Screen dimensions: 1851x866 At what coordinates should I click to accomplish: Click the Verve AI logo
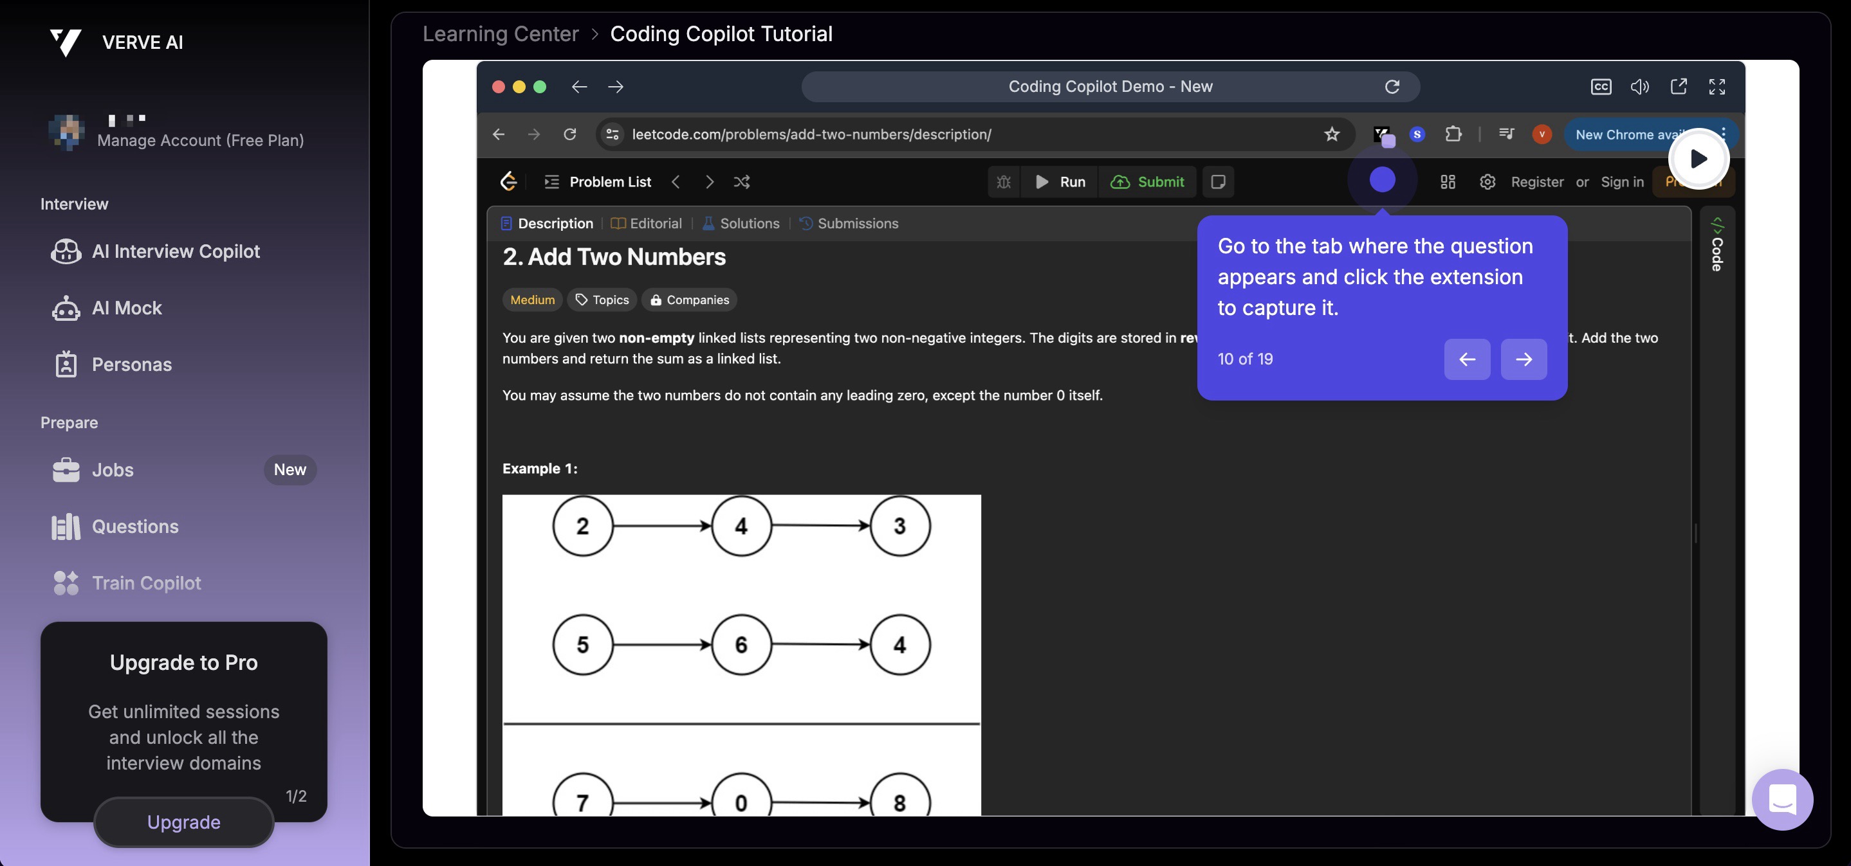pyautogui.click(x=66, y=42)
